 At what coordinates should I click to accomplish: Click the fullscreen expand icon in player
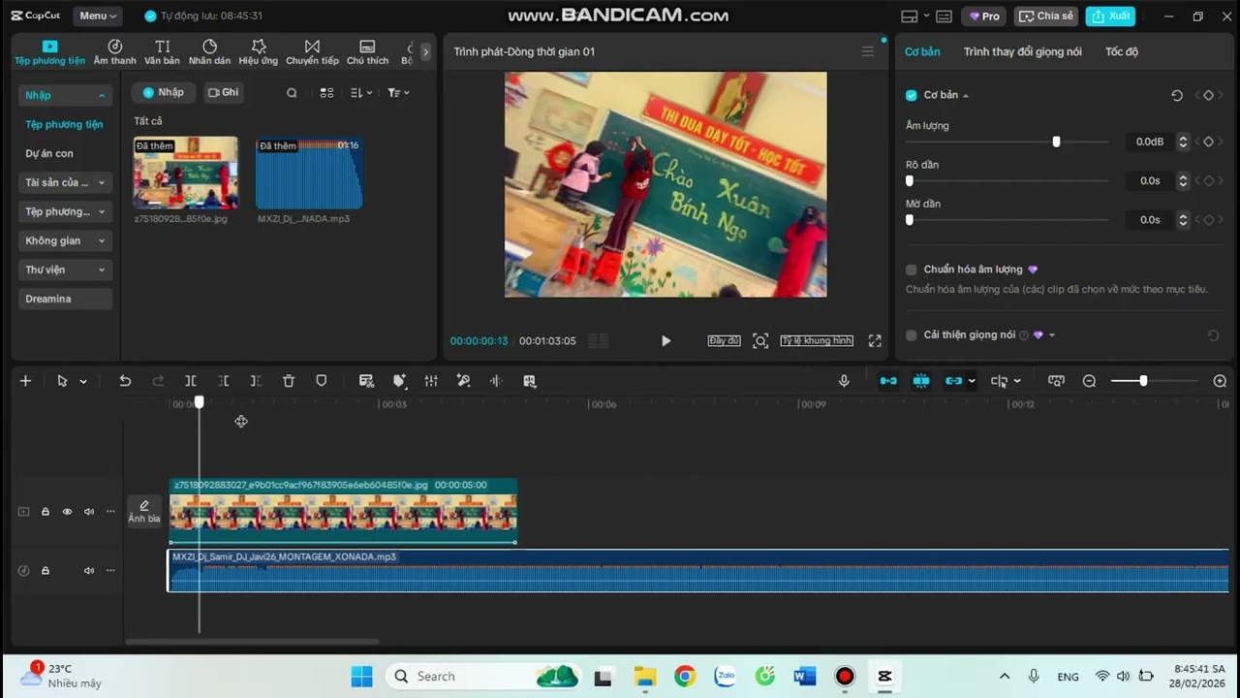(875, 341)
